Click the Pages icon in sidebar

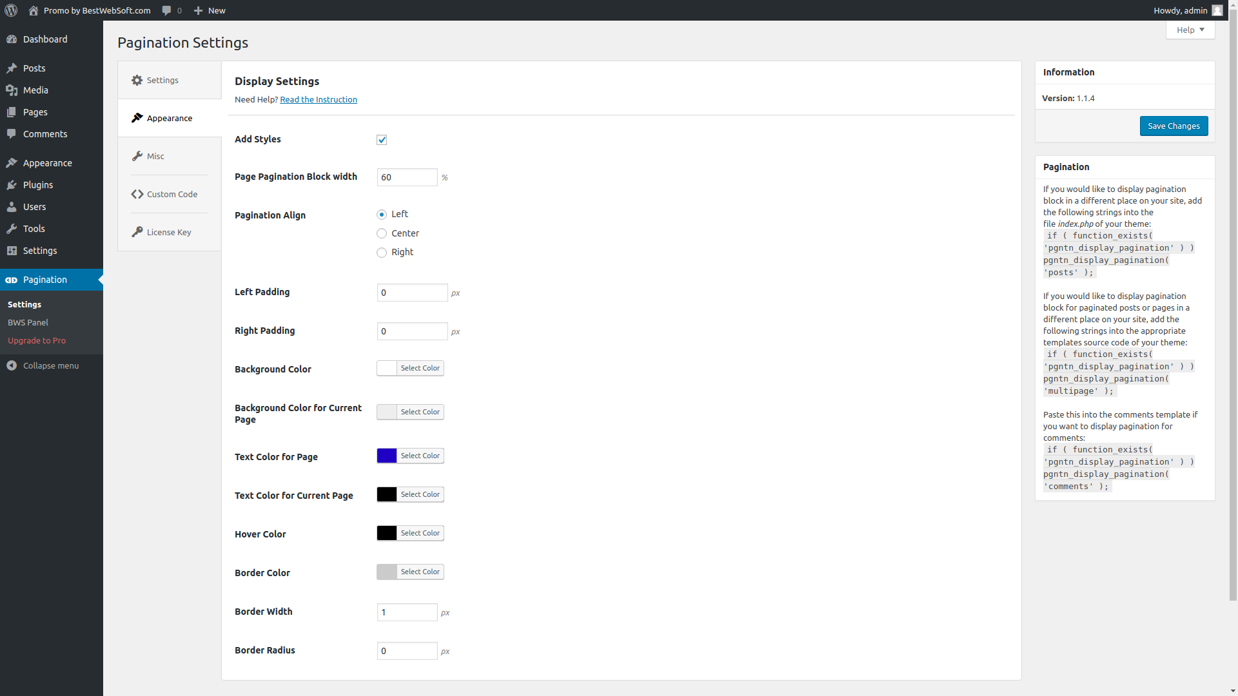(x=12, y=112)
